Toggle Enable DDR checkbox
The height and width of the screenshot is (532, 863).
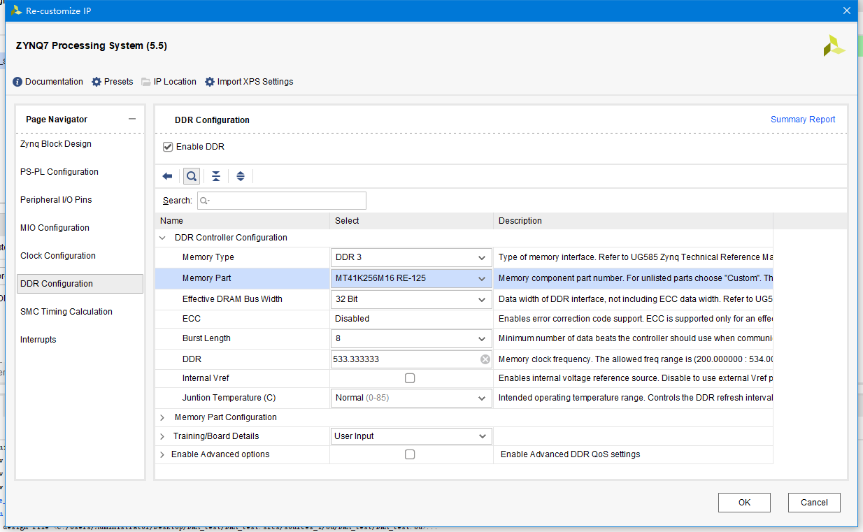click(x=168, y=147)
